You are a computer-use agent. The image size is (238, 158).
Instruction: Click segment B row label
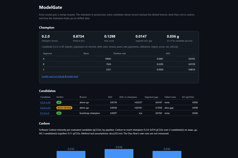(44, 64)
